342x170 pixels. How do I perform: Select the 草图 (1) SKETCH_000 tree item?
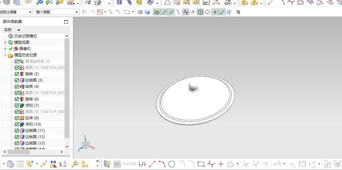[45, 68]
